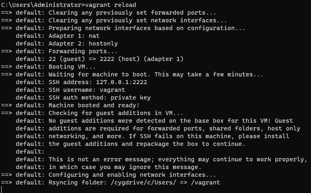Click 'SSH auth method: private key' line
This screenshot has height=193, width=311.
pyautogui.click(x=99, y=98)
